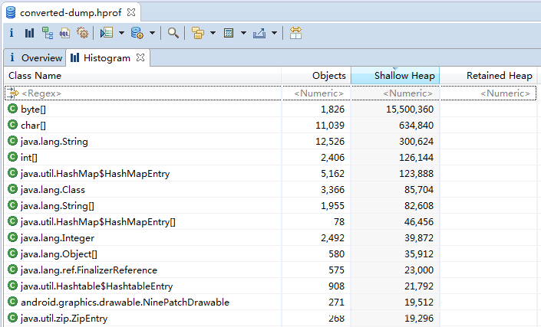The width and height of the screenshot is (541, 327).
Task: Select the Histogram tab
Action: pyautogui.click(x=107, y=58)
